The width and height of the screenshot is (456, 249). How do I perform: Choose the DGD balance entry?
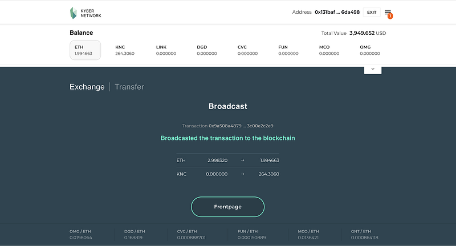coord(207,50)
